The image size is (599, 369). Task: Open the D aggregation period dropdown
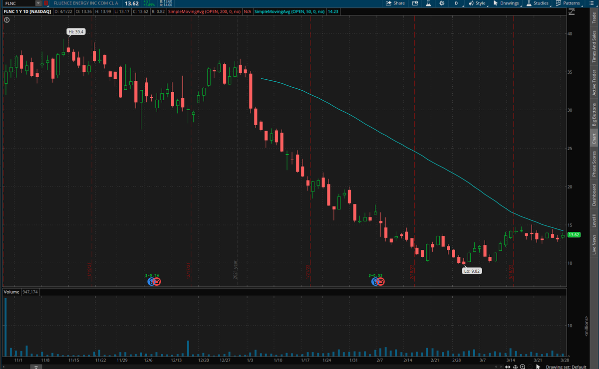tap(456, 3)
